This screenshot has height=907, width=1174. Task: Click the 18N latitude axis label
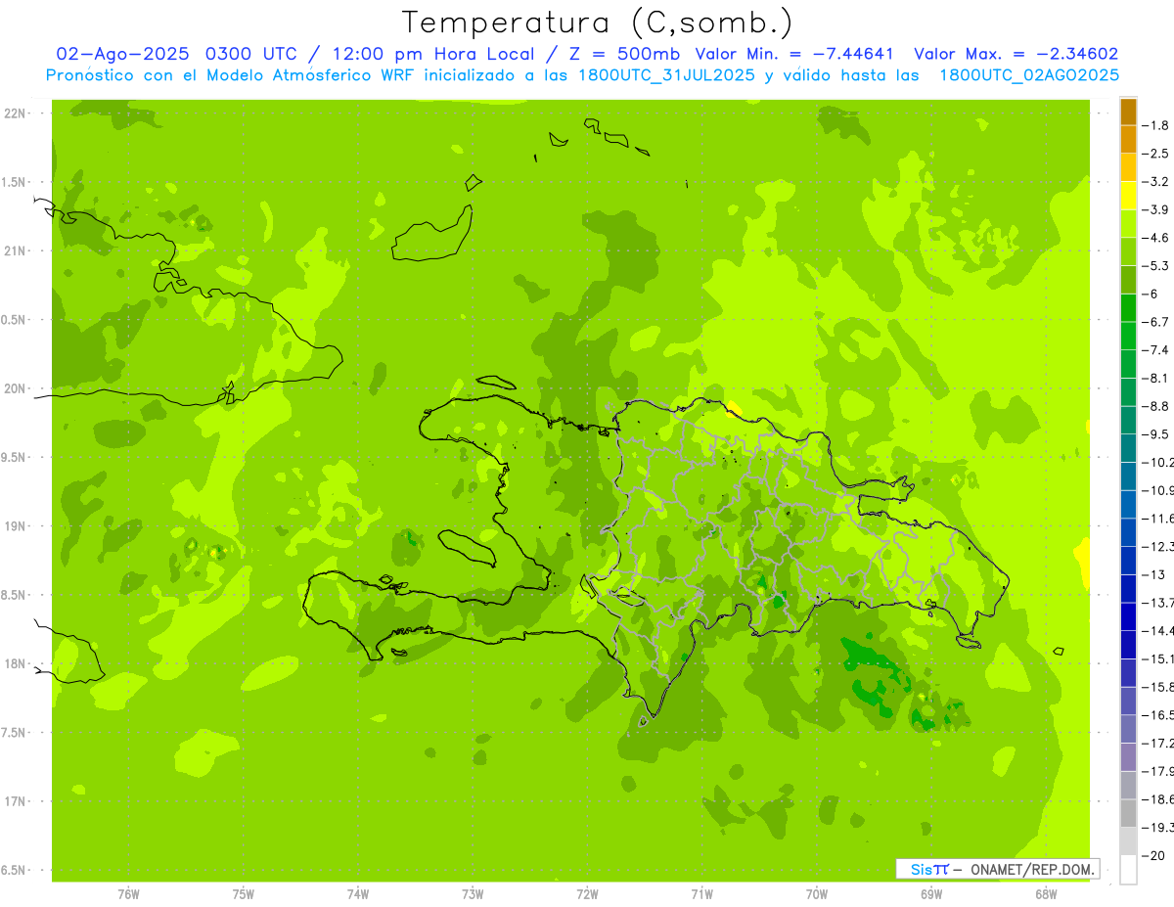point(14,664)
